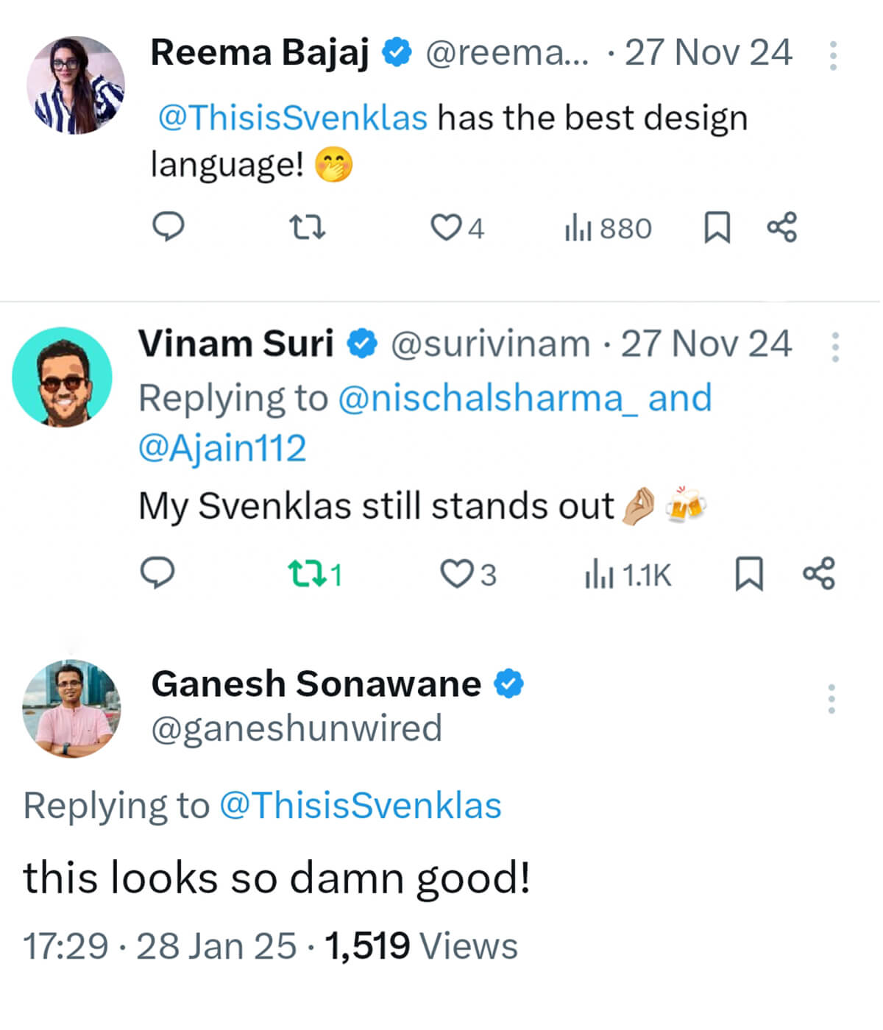Share Vinam Suri's tweet
This screenshot has height=1030, width=883.
coord(818,574)
